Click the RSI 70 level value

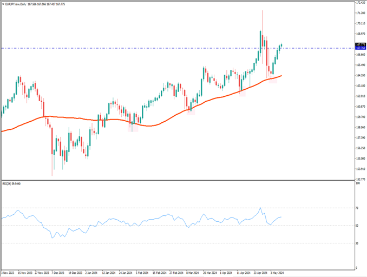tap(357, 208)
